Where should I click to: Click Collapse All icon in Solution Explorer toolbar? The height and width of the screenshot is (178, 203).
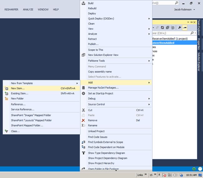pyautogui.click(x=167, y=27)
